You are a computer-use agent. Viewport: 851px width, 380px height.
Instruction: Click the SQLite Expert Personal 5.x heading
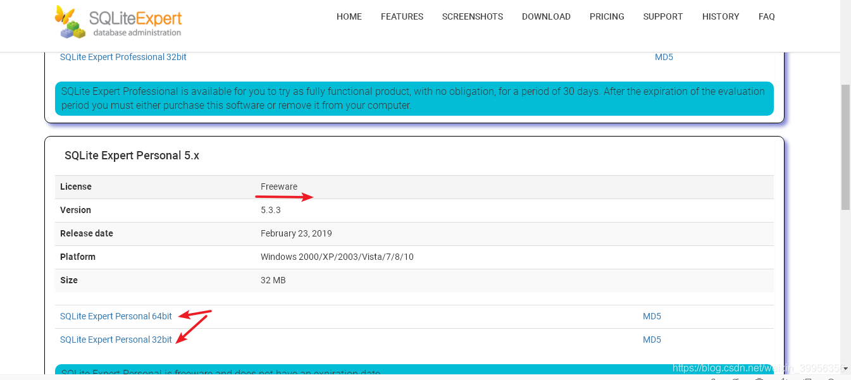click(132, 155)
